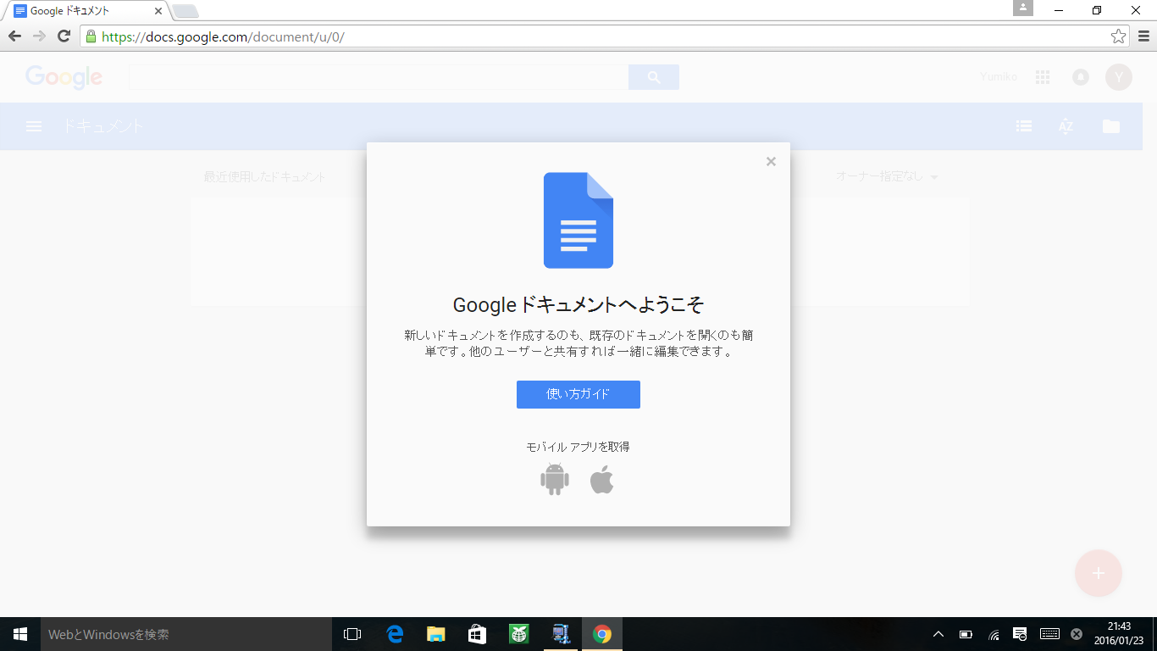
Task: Open the Windows Start menu
Action: coord(20,634)
